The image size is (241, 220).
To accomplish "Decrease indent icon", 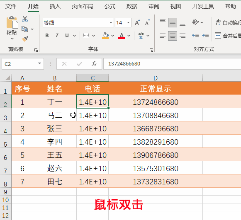I will pyautogui.click(x=195, y=36).
